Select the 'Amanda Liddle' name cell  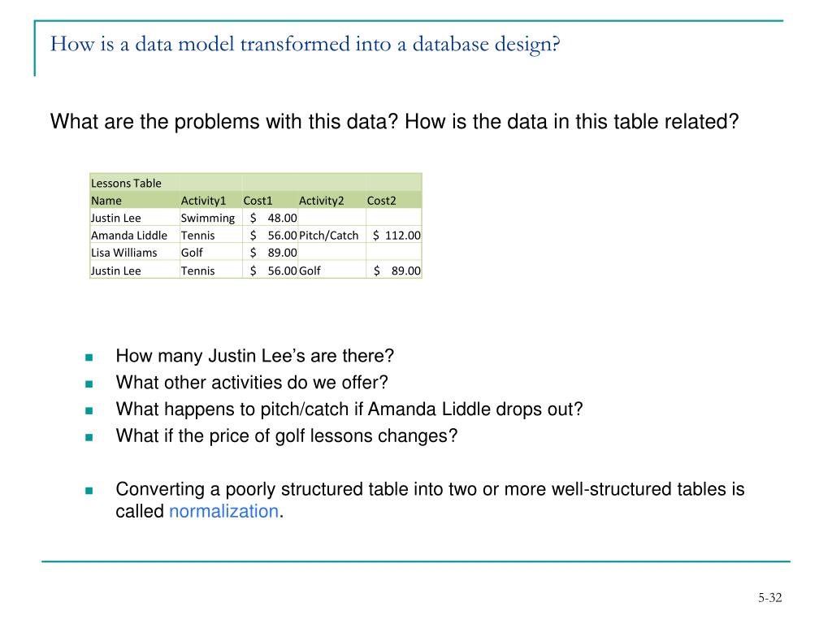click(x=129, y=236)
